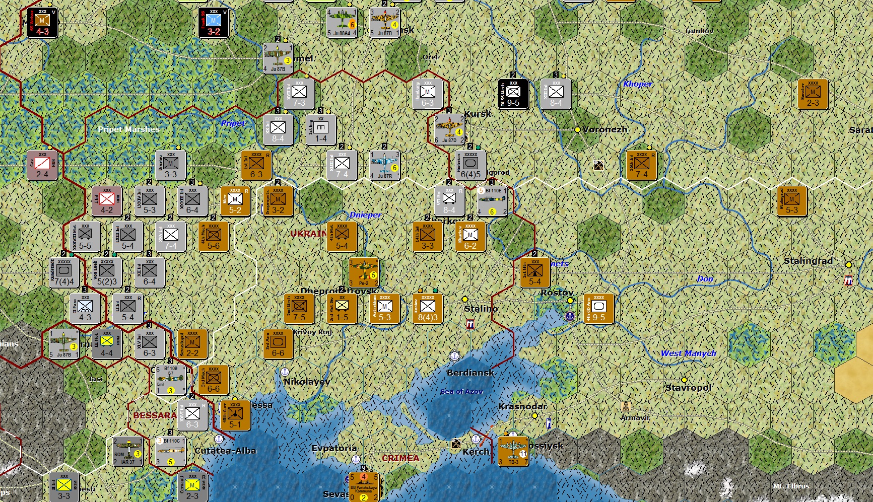Screen dimensions: 873x502
Task: Select the Soviet 4th Mech 5-6 counter
Action: tap(214, 237)
